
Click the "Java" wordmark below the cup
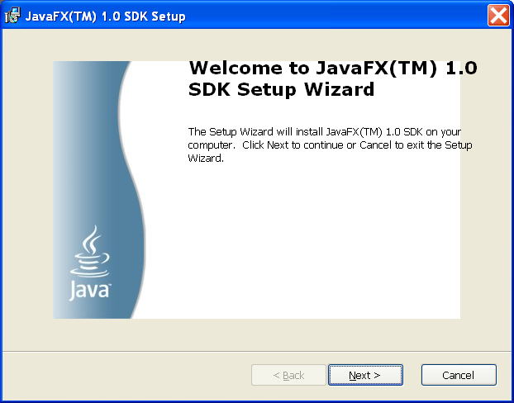coord(88,290)
